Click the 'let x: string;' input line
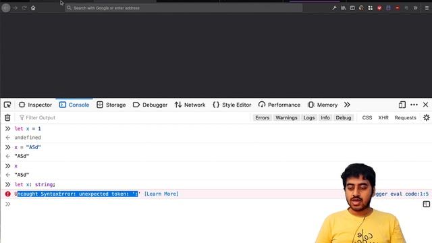432x243 pixels. coord(35,184)
